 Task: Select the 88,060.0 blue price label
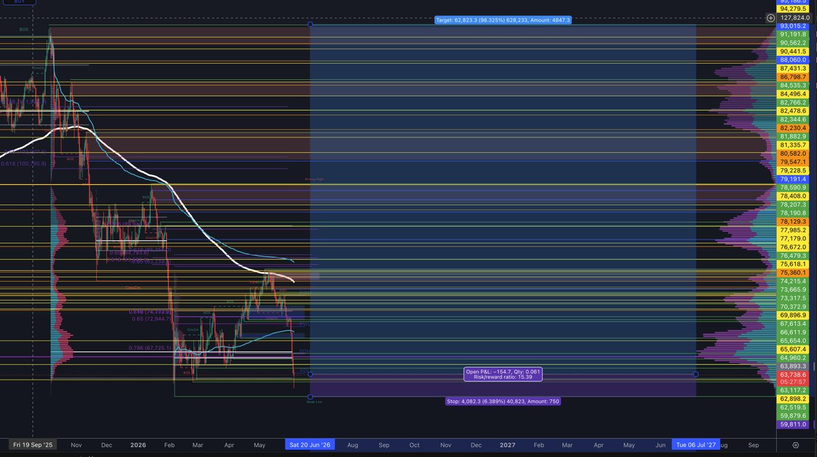(x=793, y=60)
